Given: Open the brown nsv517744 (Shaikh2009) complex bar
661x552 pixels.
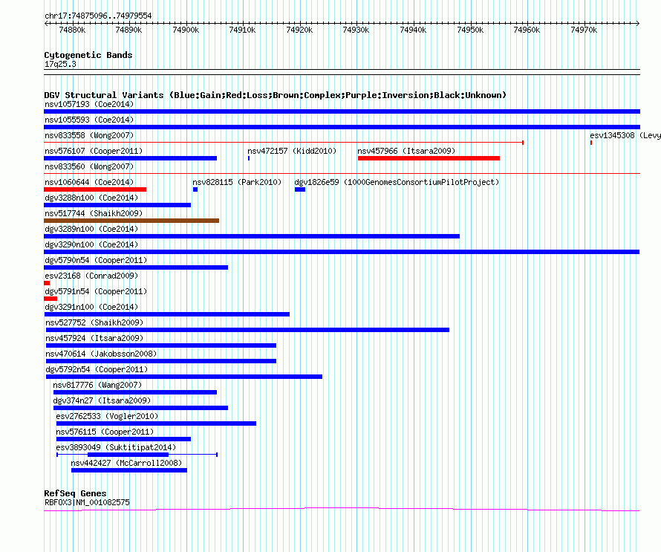Looking at the screenshot, I should click(x=131, y=221).
